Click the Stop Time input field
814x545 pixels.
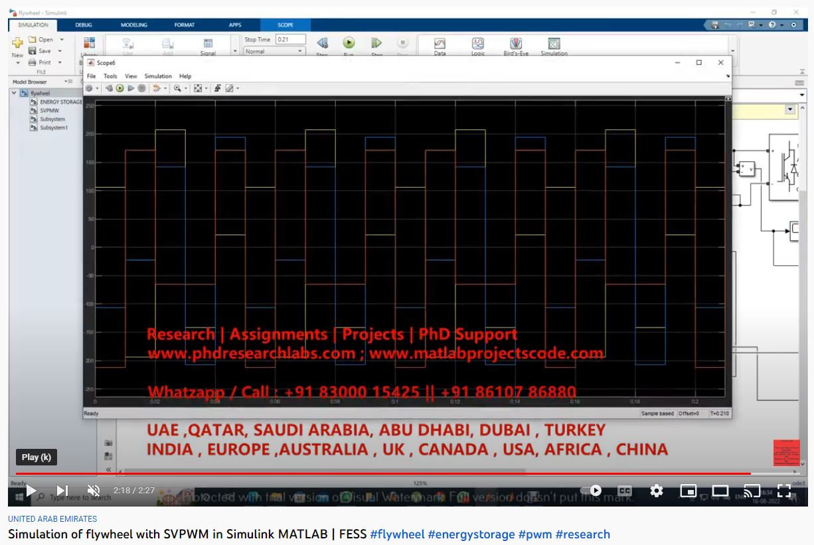point(290,40)
